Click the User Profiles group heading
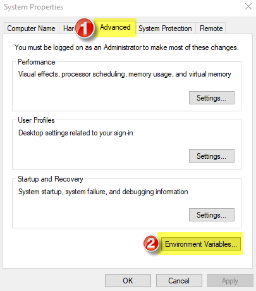 point(36,120)
